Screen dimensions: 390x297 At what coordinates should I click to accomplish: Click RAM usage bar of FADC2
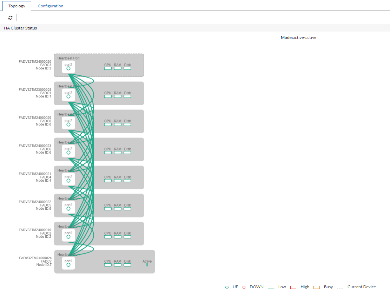[x=118, y=237]
